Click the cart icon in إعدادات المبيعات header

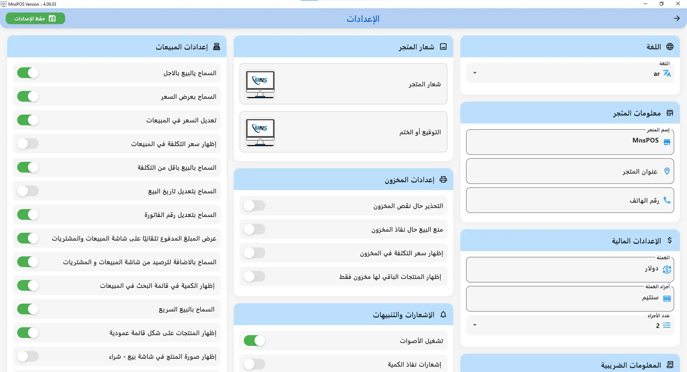point(217,47)
